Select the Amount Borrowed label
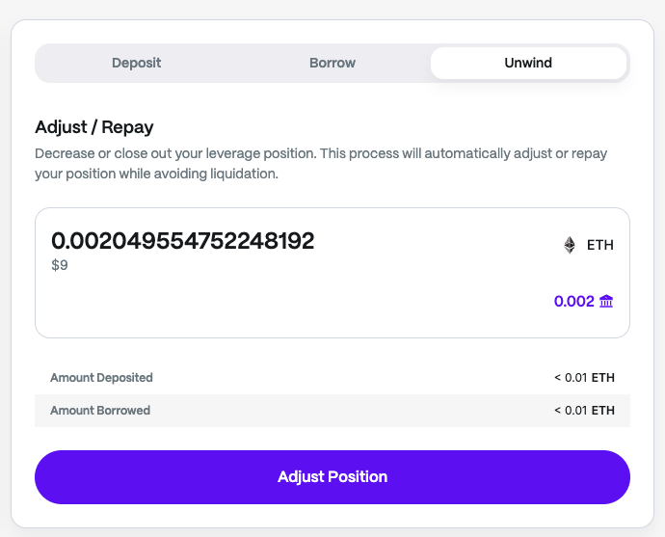Image resolution: width=665 pixels, height=537 pixels. click(x=100, y=410)
